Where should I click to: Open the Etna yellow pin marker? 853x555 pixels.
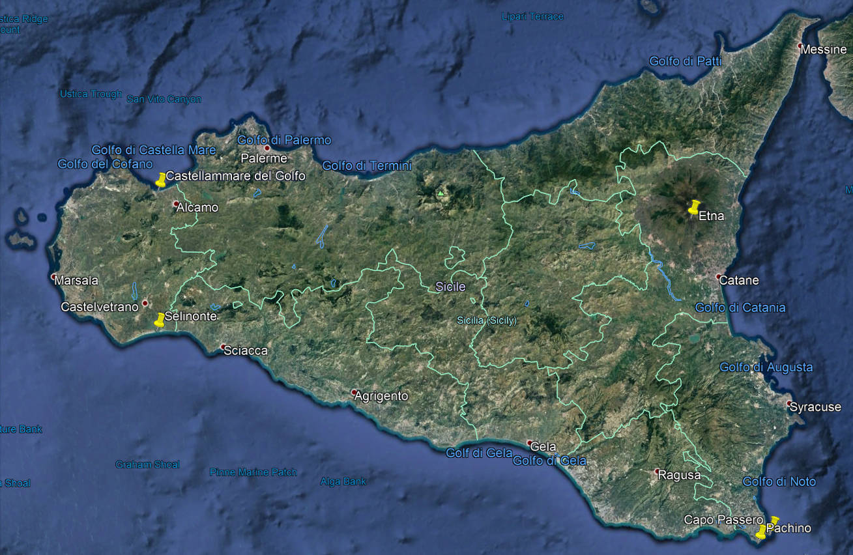[x=693, y=208]
